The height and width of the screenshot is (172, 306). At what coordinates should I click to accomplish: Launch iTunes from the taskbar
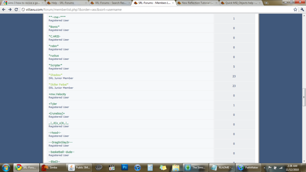click(137, 168)
